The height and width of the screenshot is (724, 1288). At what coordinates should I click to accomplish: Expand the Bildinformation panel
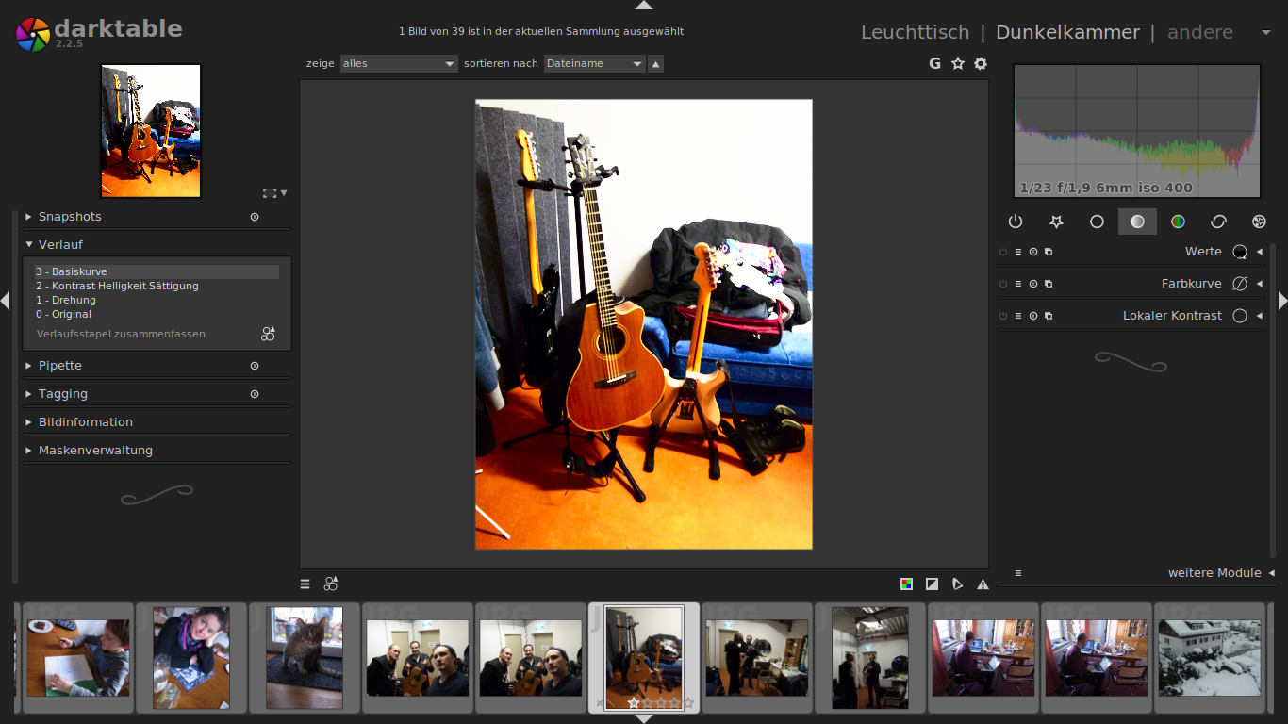click(29, 422)
